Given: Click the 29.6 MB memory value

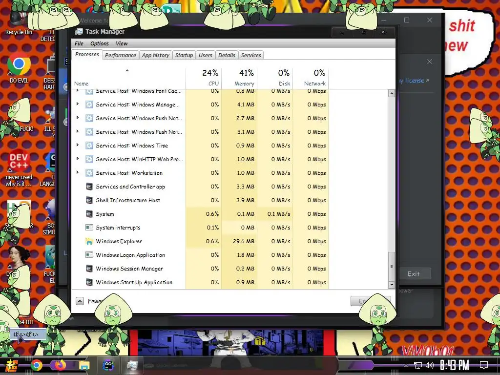Looking at the screenshot, I should click(244, 241).
